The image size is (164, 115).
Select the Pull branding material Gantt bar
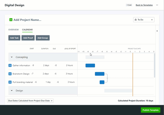[102, 82]
